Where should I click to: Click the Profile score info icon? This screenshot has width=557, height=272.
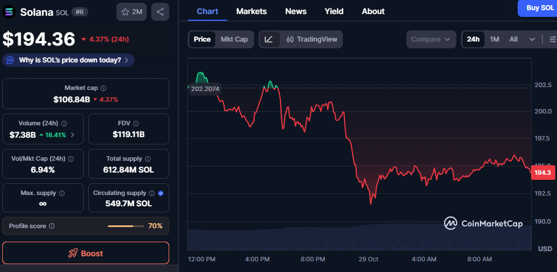coord(52,226)
